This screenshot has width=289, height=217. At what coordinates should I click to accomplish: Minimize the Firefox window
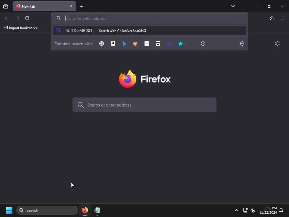pyautogui.click(x=257, y=6)
